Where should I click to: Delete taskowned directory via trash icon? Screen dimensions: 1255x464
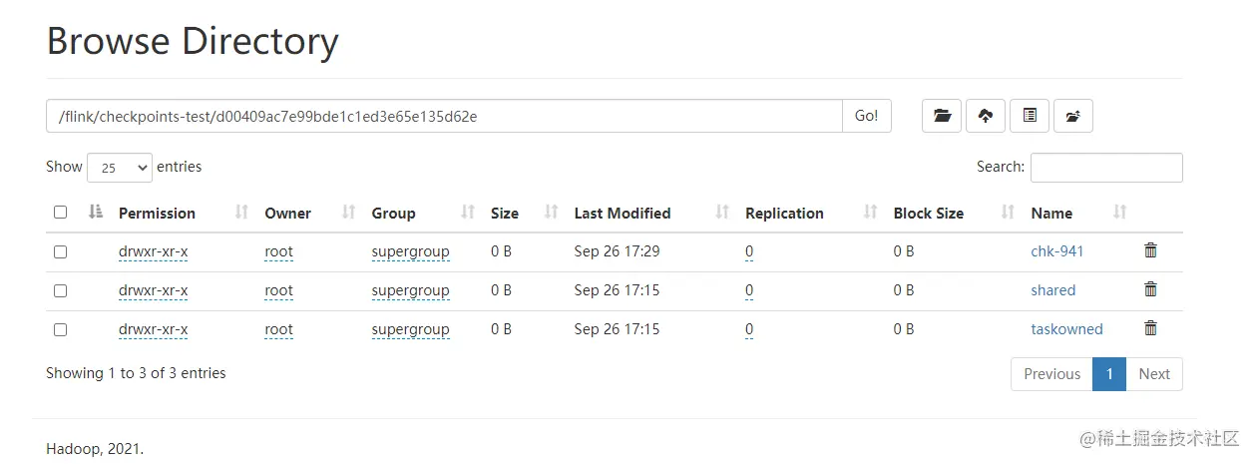click(1150, 328)
